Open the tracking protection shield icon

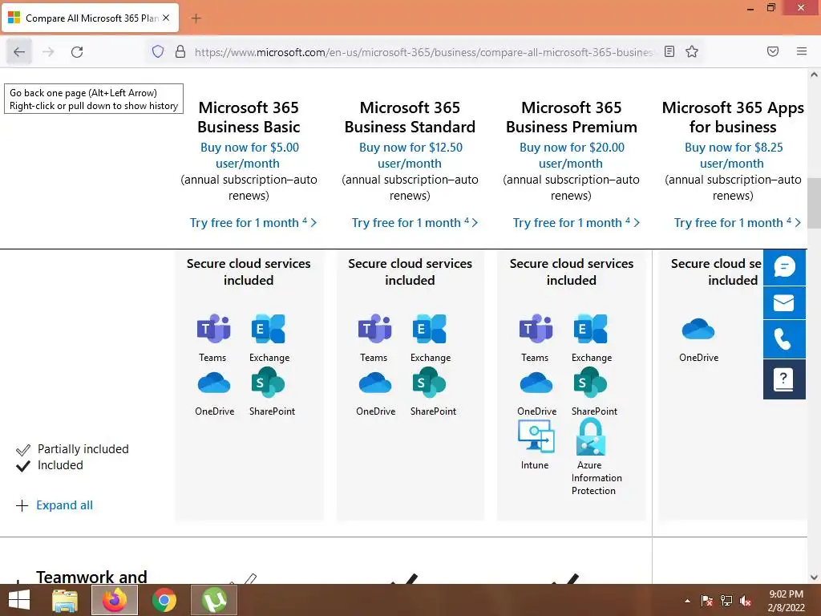[158, 51]
